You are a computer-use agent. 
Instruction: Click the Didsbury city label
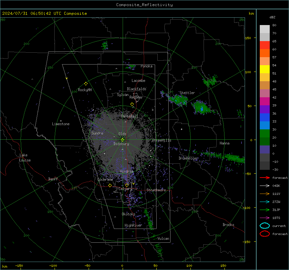tap(121, 144)
